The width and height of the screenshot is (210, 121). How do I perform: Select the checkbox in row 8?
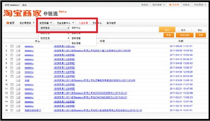(12, 76)
